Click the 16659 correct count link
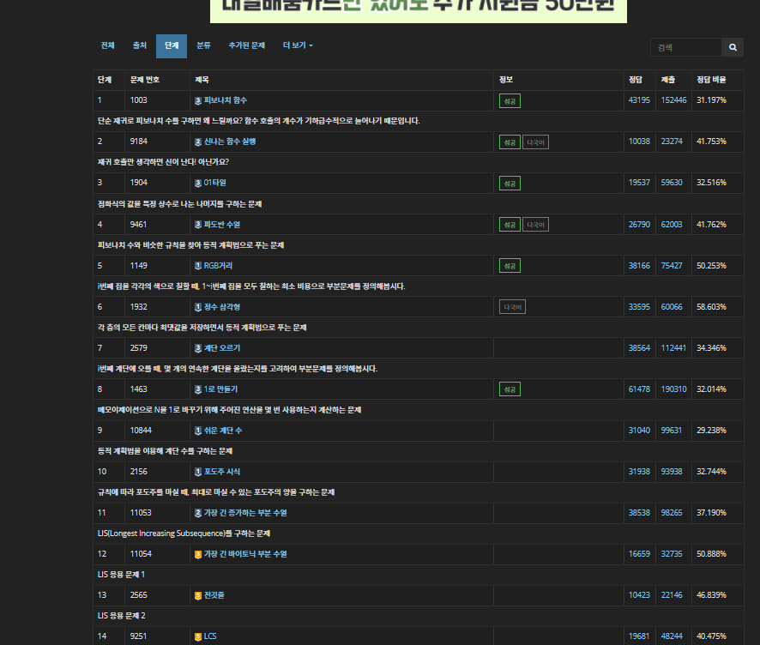The height and width of the screenshot is (645, 760). point(639,554)
